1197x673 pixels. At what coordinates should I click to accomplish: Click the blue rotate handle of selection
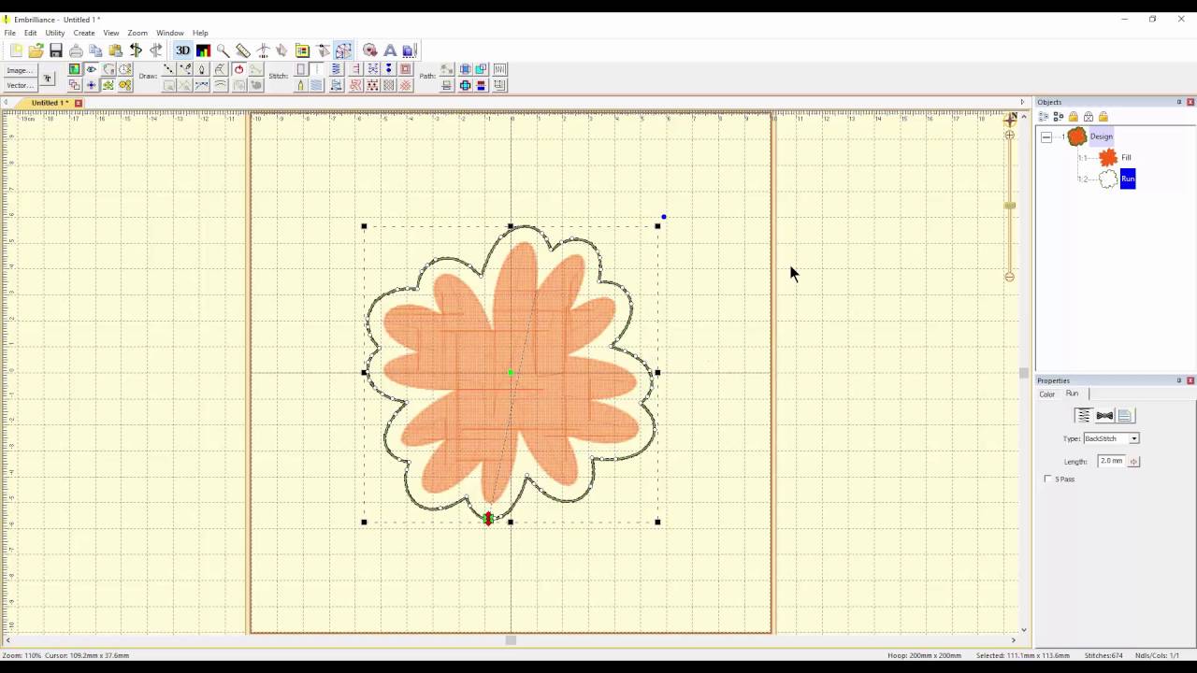(664, 217)
